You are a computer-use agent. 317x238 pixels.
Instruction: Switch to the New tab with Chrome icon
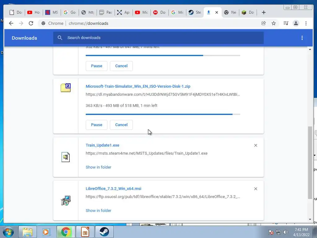pyautogui.click(x=230, y=12)
